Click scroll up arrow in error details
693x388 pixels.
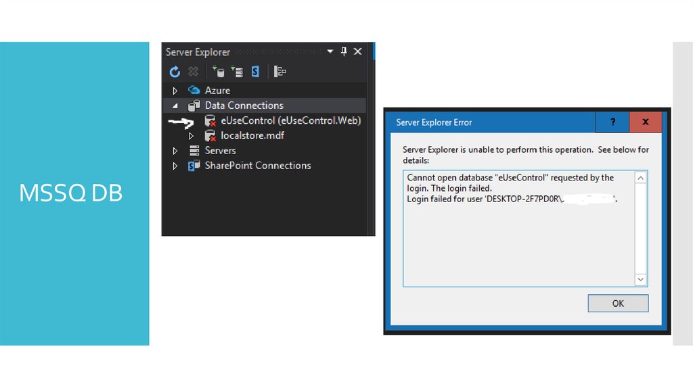pos(640,178)
